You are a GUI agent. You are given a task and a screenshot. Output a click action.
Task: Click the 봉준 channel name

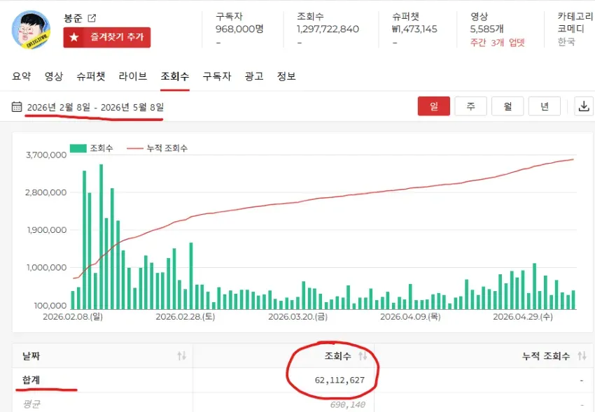tap(73, 17)
